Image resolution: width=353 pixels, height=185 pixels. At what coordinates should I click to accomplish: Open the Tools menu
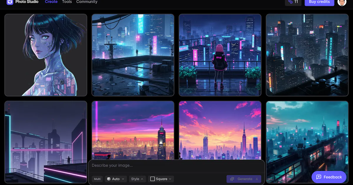point(67,2)
